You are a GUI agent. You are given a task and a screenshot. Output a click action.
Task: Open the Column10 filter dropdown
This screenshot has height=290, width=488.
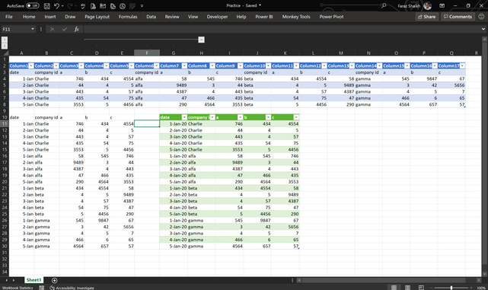click(268, 65)
